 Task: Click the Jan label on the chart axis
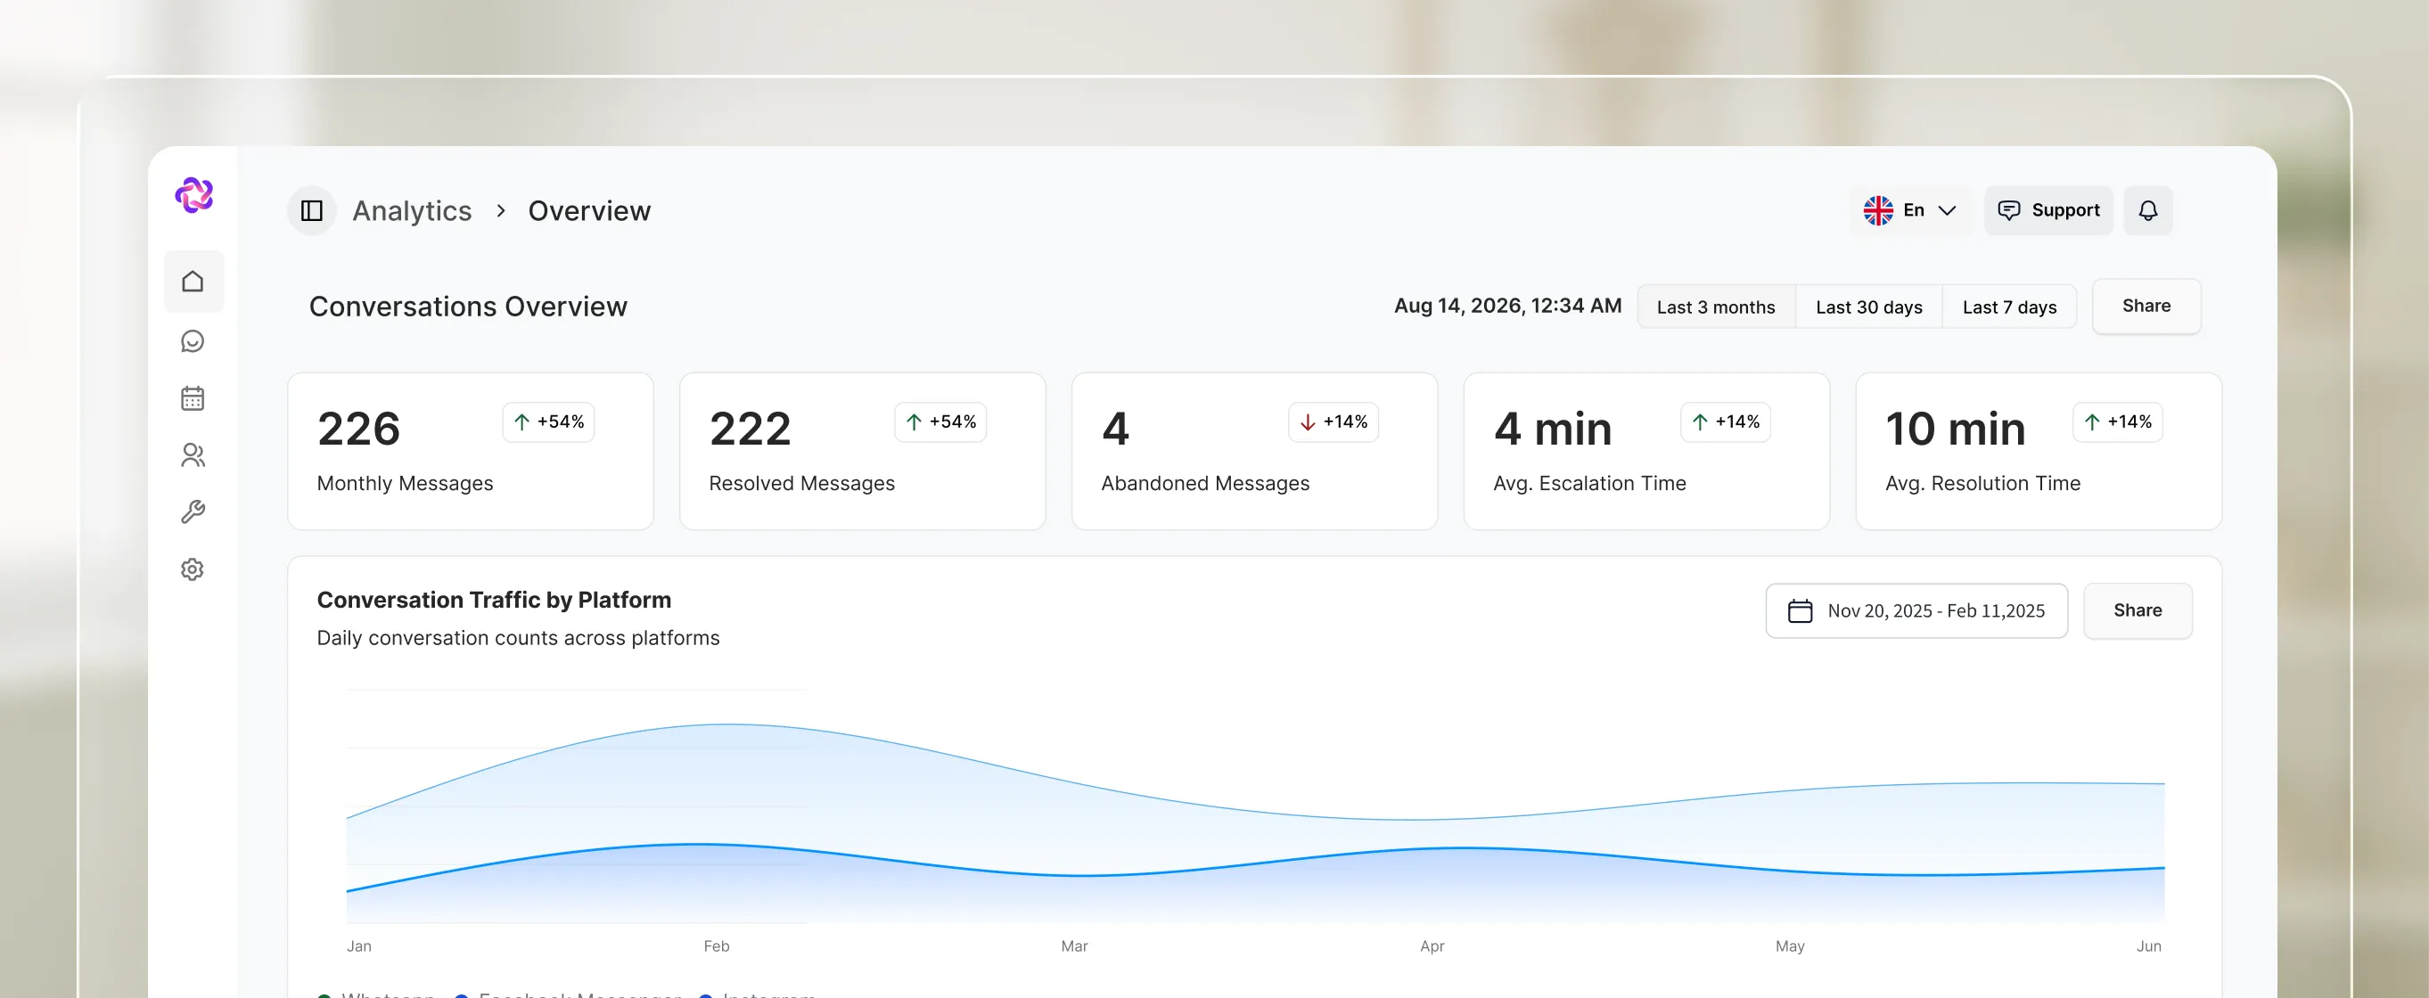359,946
